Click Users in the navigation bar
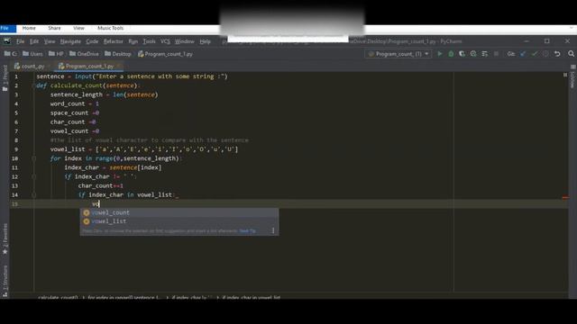577x324 pixels. 32,54
